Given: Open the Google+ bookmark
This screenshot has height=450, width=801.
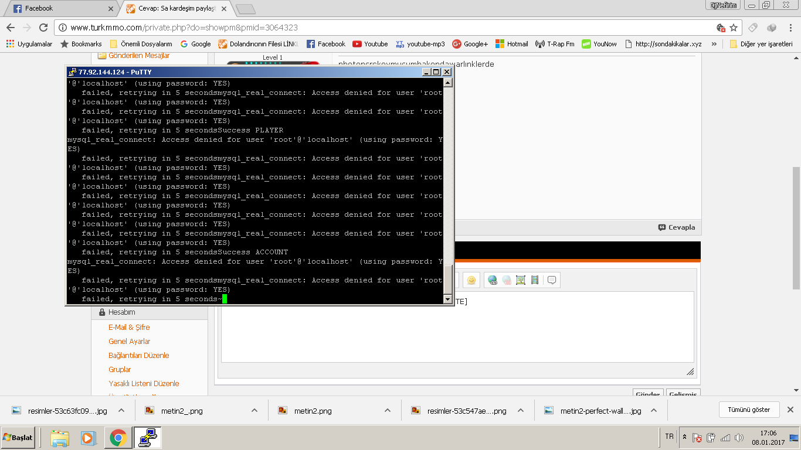Looking at the screenshot, I should (470, 44).
